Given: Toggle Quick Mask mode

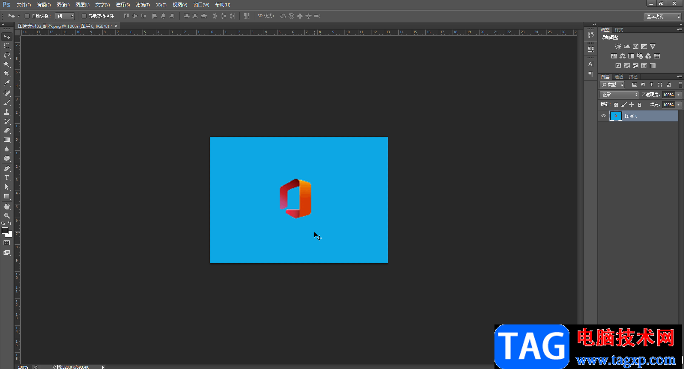Looking at the screenshot, I should coord(7,243).
